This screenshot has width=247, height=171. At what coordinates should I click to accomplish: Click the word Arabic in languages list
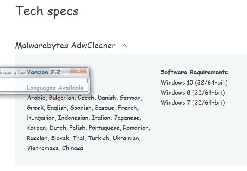click(x=36, y=98)
